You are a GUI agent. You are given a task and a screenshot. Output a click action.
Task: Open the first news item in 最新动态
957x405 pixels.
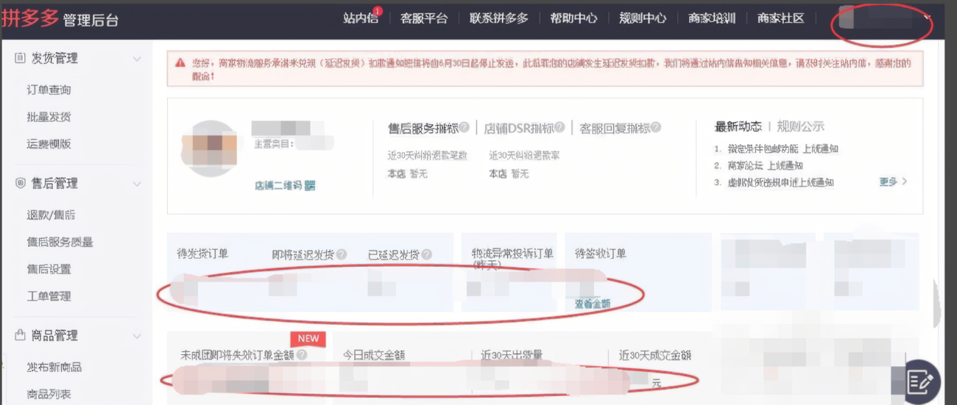click(x=783, y=149)
